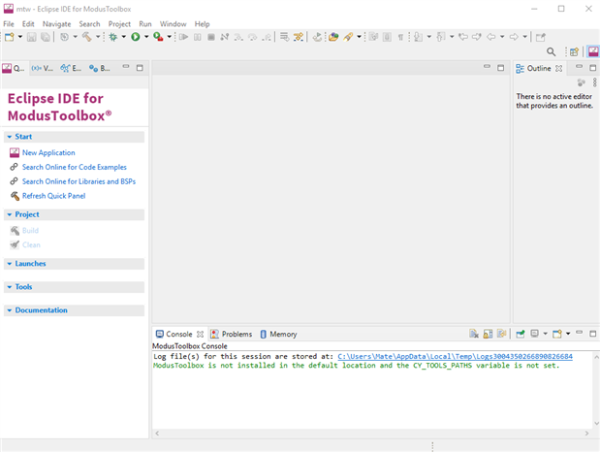The image size is (600, 452).
Task: Click the Last Edit Location icon
Action: (x=463, y=37)
